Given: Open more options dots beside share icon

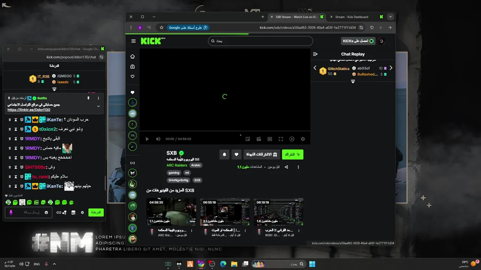Looking at the screenshot, I should (298, 167).
